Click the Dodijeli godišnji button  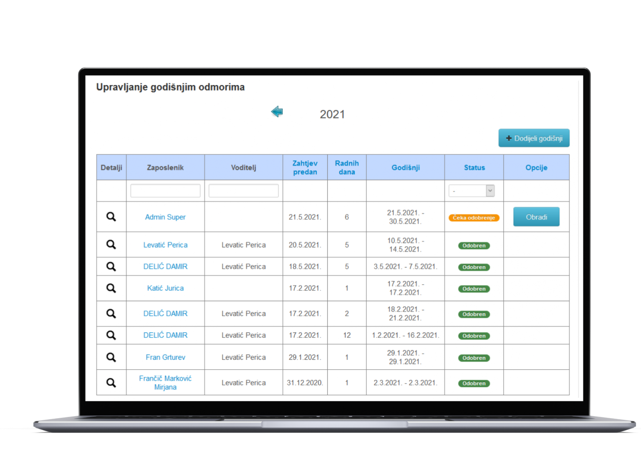pos(534,138)
